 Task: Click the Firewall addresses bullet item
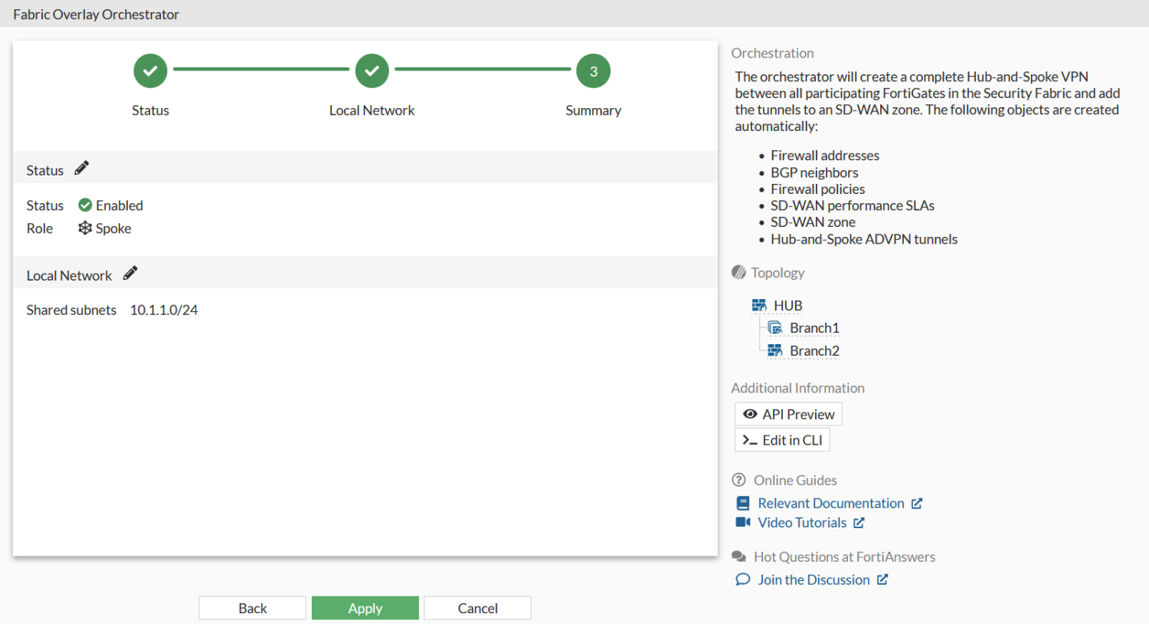point(825,156)
